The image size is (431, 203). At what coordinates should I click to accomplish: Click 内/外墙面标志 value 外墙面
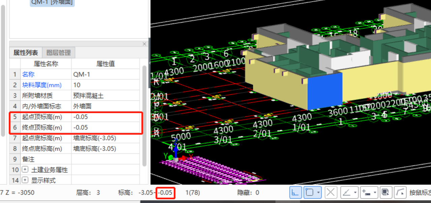pyautogui.click(x=106, y=106)
